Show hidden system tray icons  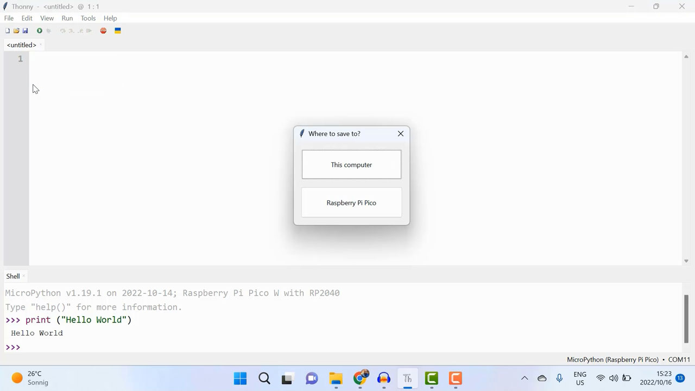524,379
